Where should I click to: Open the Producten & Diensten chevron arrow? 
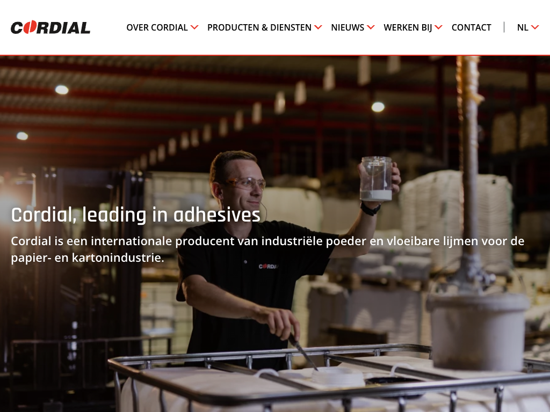[318, 27]
